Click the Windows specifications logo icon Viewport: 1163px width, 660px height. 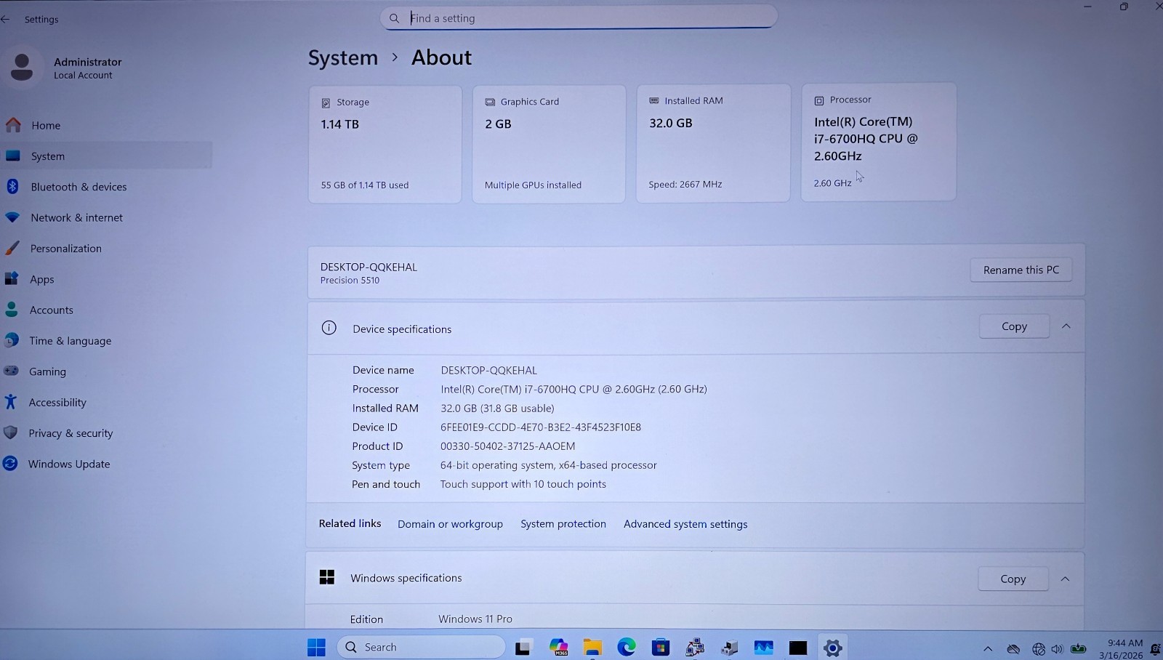[x=327, y=577]
